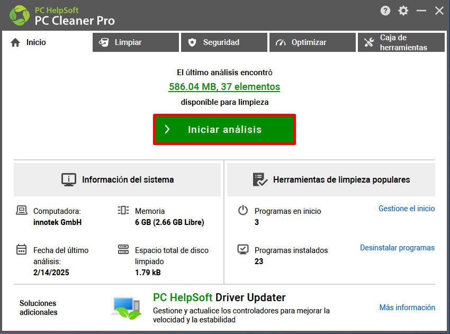Click the 2/14/2025 last scan date
Image resolution: width=450 pixels, height=334 pixels.
(x=51, y=273)
